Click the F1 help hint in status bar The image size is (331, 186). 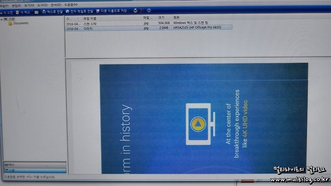(29, 177)
